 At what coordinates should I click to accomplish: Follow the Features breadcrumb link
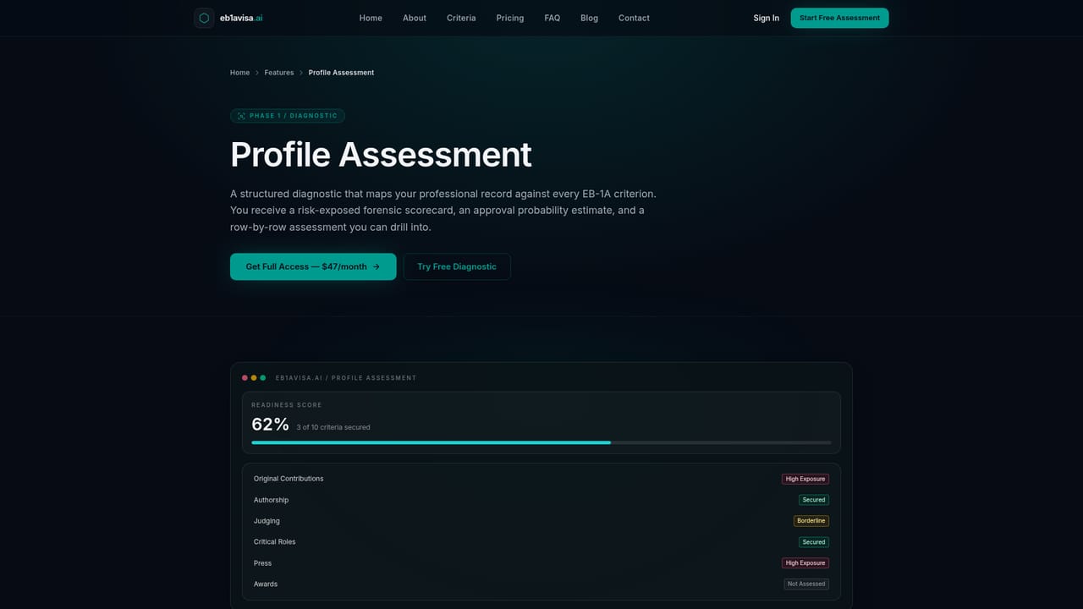(279, 73)
